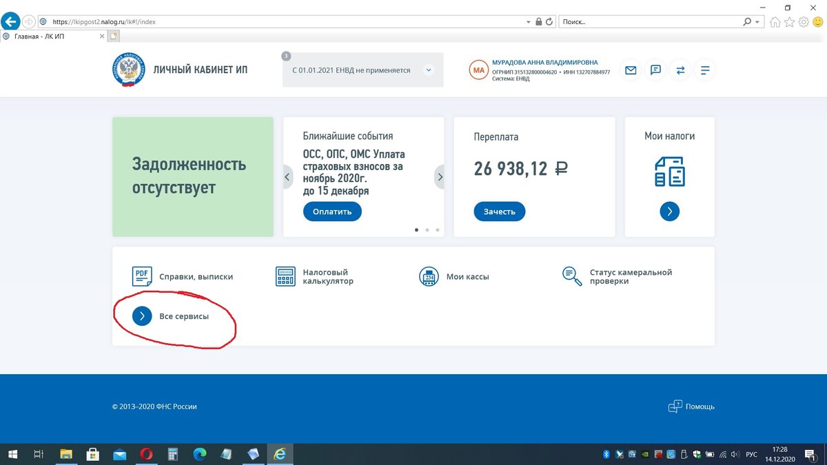Open the Bluetooth icon in the system tray
The width and height of the screenshot is (827, 465).
[x=606, y=454]
